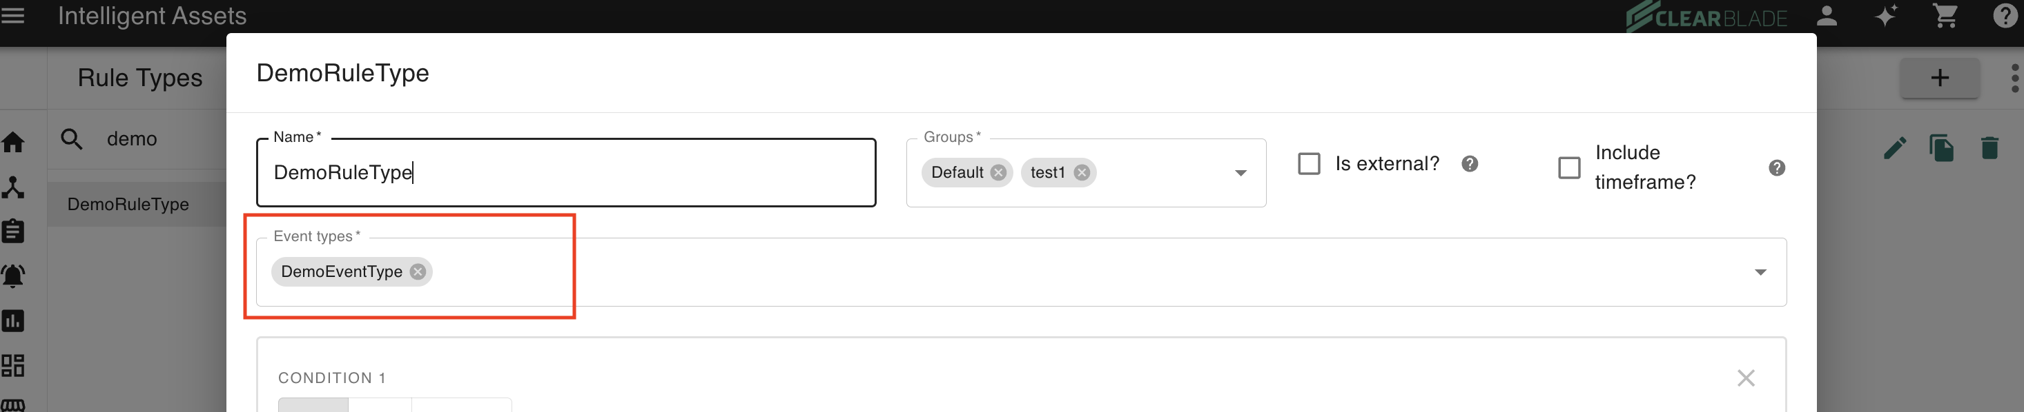Click into the Name text field
Image resolution: width=2024 pixels, height=412 pixels.
click(x=566, y=173)
